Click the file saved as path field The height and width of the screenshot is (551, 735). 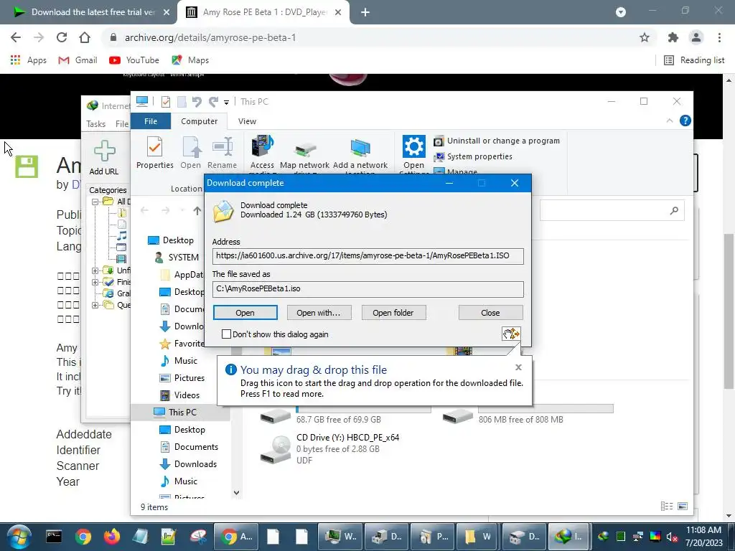367,288
